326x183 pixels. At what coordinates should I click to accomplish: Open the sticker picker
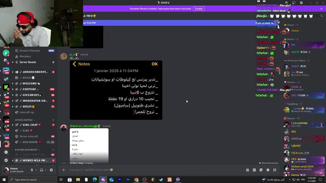point(261,170)
